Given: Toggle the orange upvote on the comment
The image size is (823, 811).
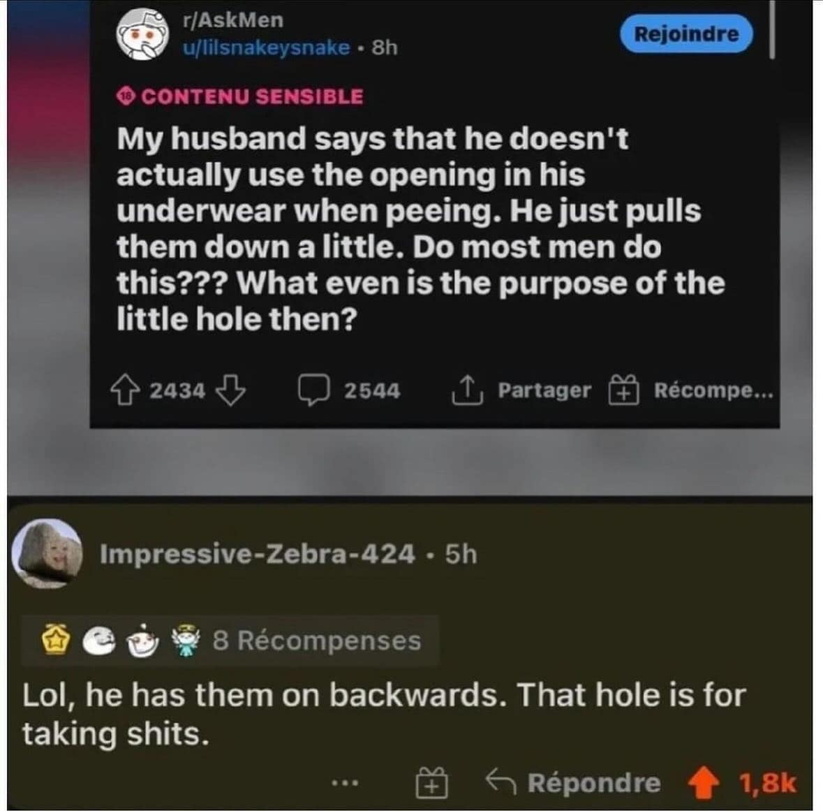Looking at the screenshot, I should [x=704, y=783].
